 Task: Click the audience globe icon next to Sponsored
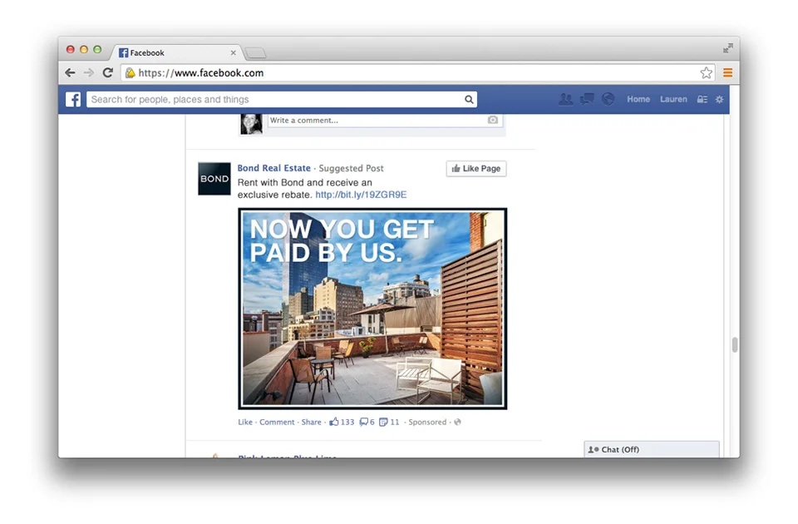point(457,422)
